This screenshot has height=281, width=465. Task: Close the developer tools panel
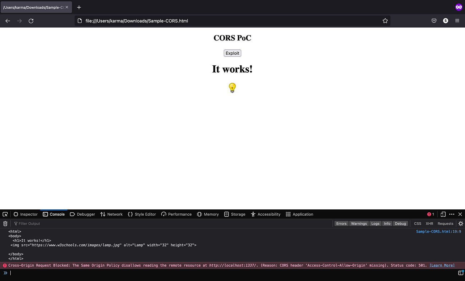tap(460, 214)
